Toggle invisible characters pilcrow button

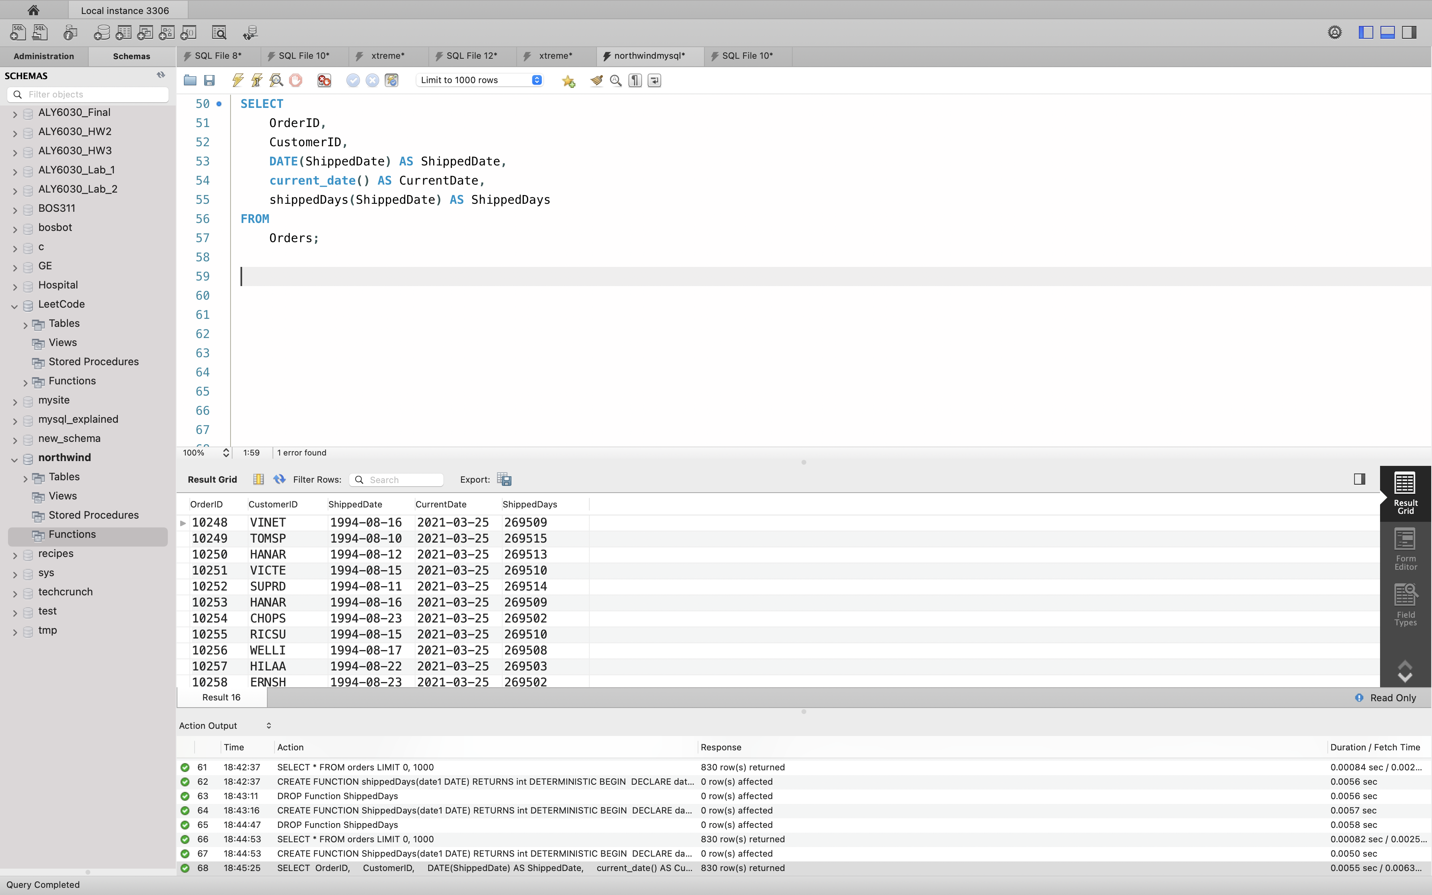[x=635, y=80]
